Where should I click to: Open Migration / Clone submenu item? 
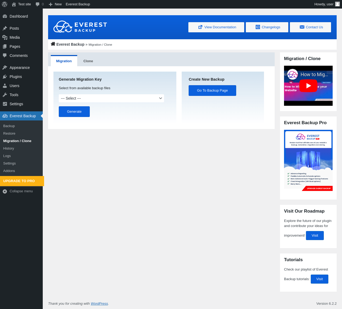(17, 141)
